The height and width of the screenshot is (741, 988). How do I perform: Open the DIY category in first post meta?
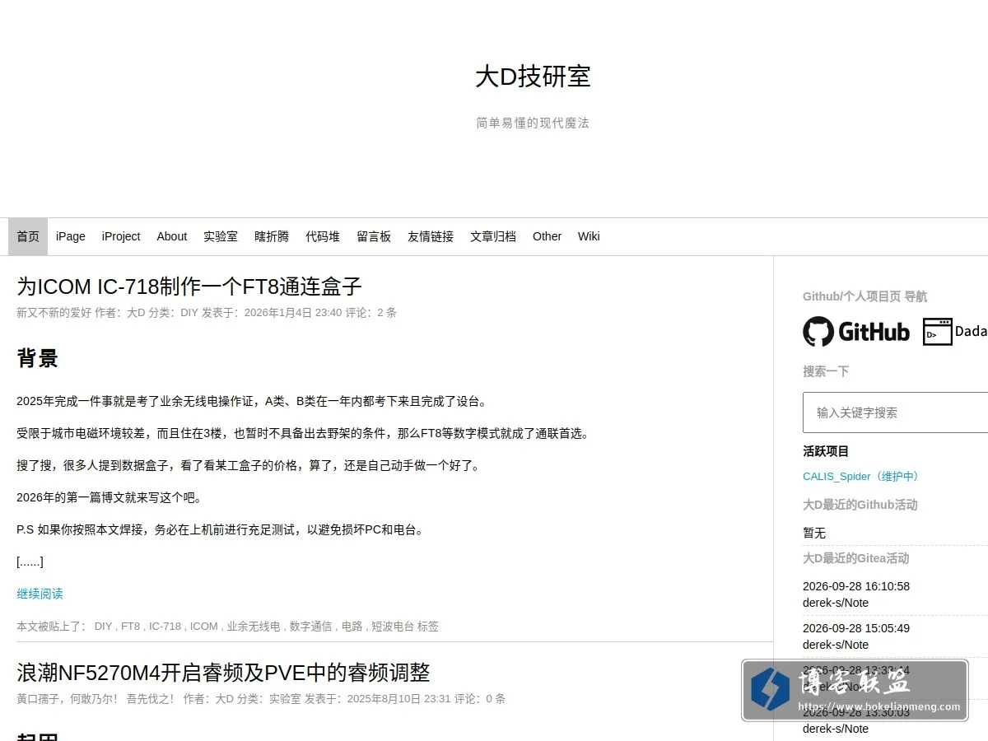point(189,313)
